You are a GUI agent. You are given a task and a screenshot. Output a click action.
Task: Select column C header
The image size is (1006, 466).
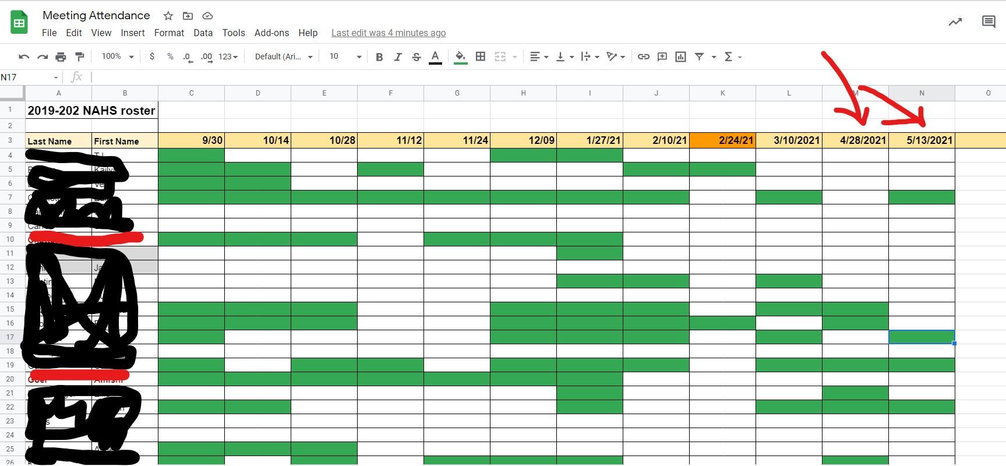191,93
